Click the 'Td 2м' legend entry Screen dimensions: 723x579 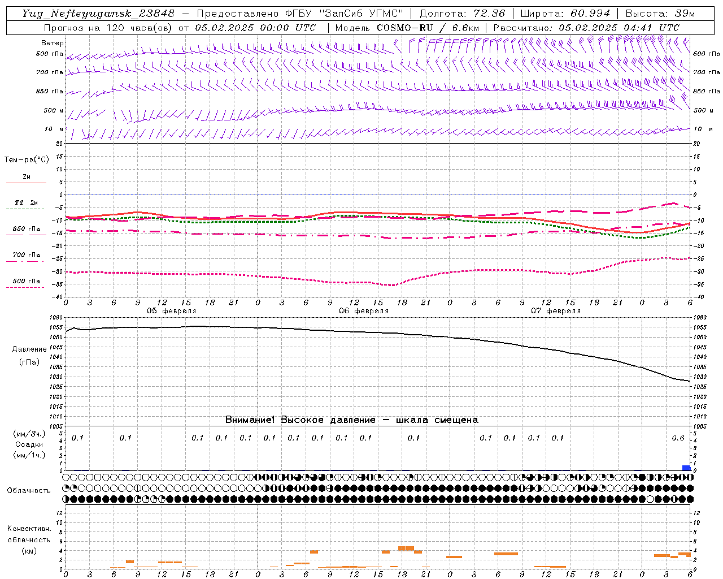tap(27, 202)
